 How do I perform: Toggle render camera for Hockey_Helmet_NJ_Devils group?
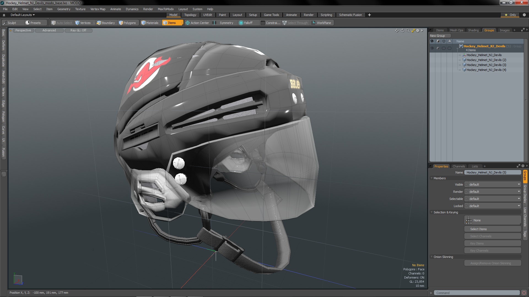(x=438, y=48)
